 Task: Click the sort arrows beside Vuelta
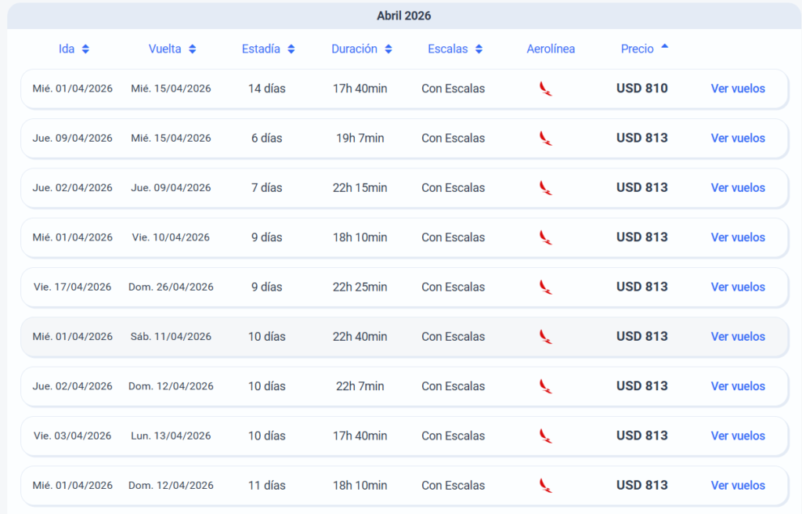click(192, 49)
